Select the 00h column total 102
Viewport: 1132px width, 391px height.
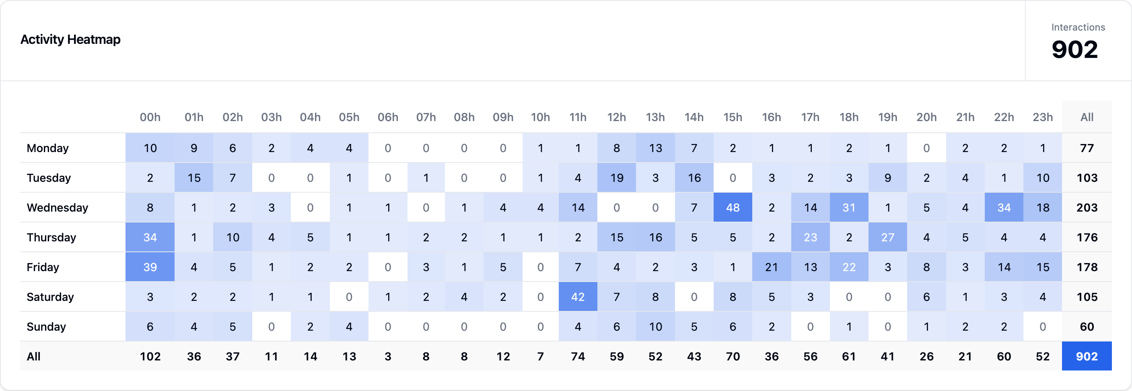150,356
